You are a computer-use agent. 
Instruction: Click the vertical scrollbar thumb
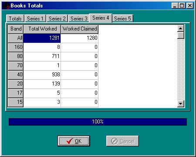coord(181,35)
